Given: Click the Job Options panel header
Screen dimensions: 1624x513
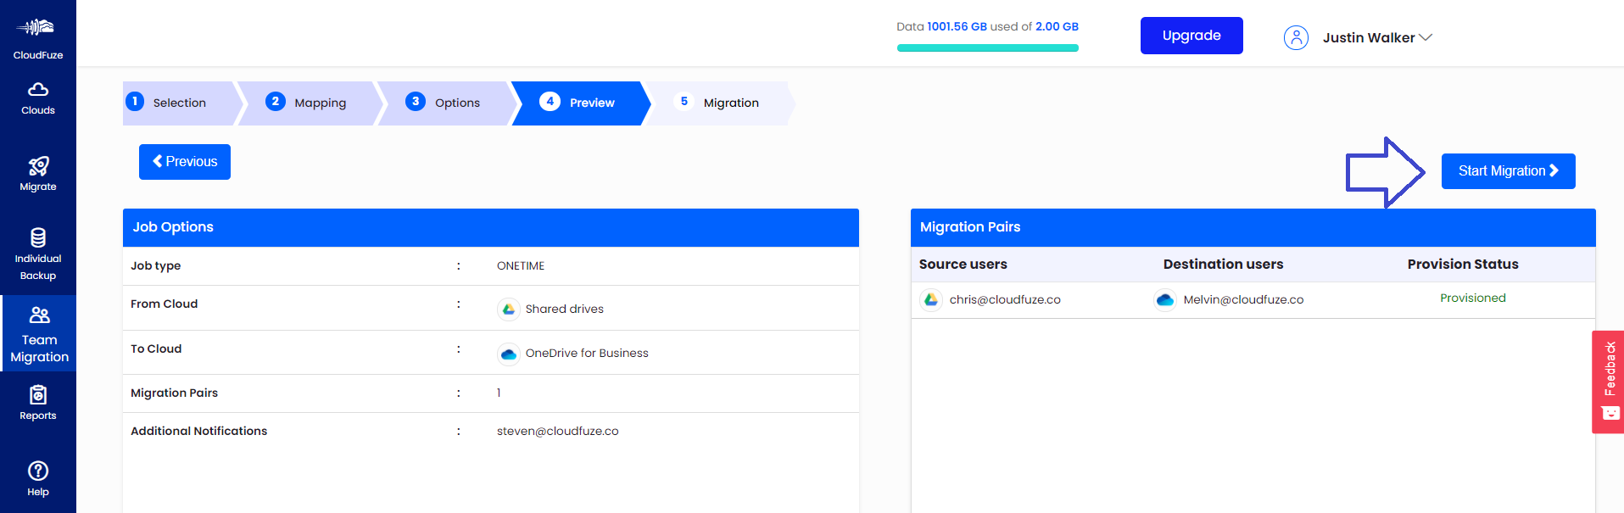Looking at the screenshot, I should pyautogui.click(x=490, y=227).
